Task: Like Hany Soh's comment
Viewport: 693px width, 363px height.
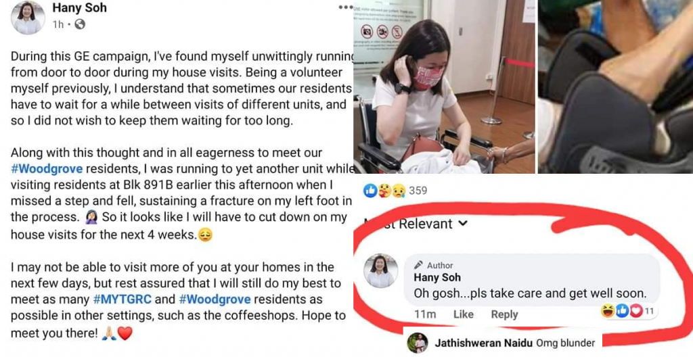Action: pyautogui.click(x=463, y=314)
